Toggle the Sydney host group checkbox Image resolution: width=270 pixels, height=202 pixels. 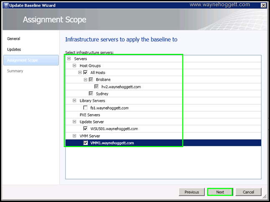coord(91,94)
